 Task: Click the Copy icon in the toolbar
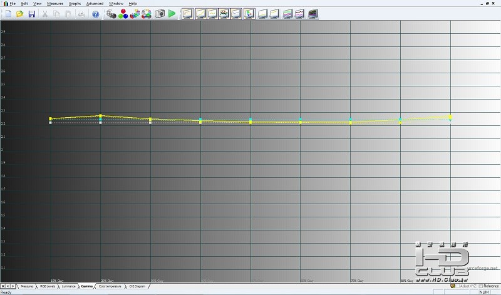(56, 14)
